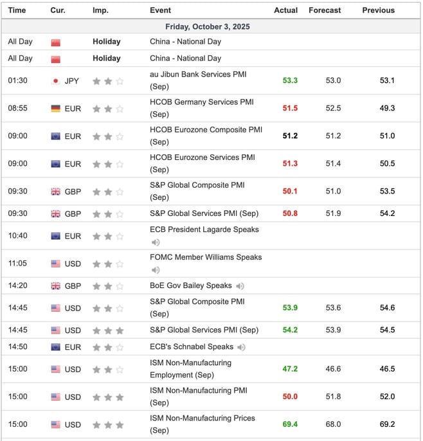Click the China flag in first holiday row
The height and width of the screenshot is (441, 423).
(x=56, y=42)
